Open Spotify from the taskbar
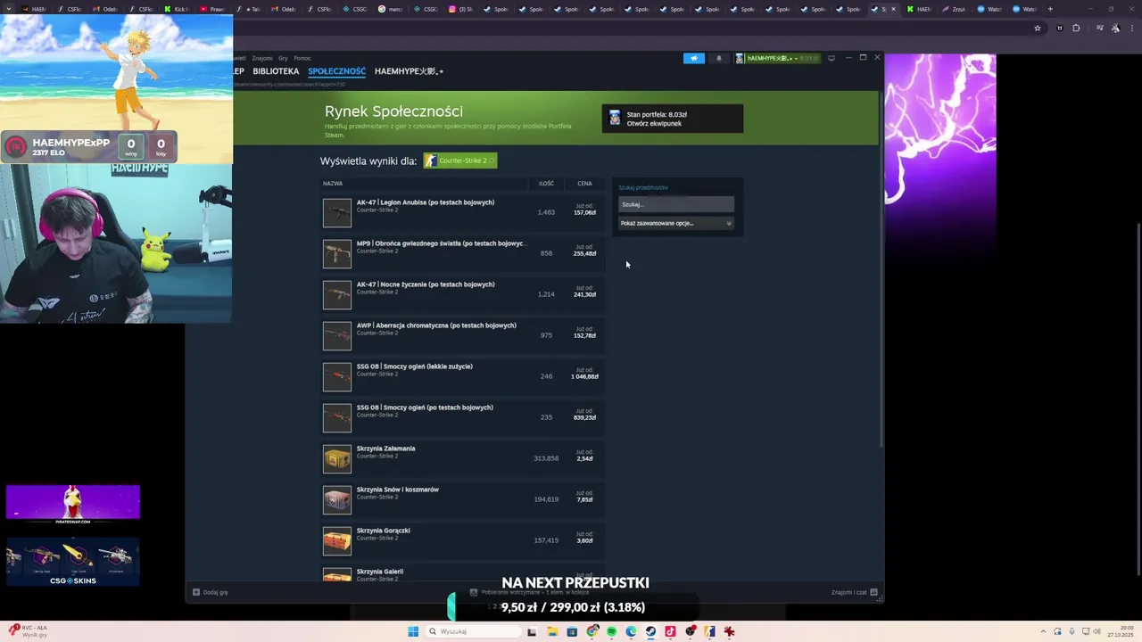The width and height of the screenshot is (1142, 642). tap(611, 631)
